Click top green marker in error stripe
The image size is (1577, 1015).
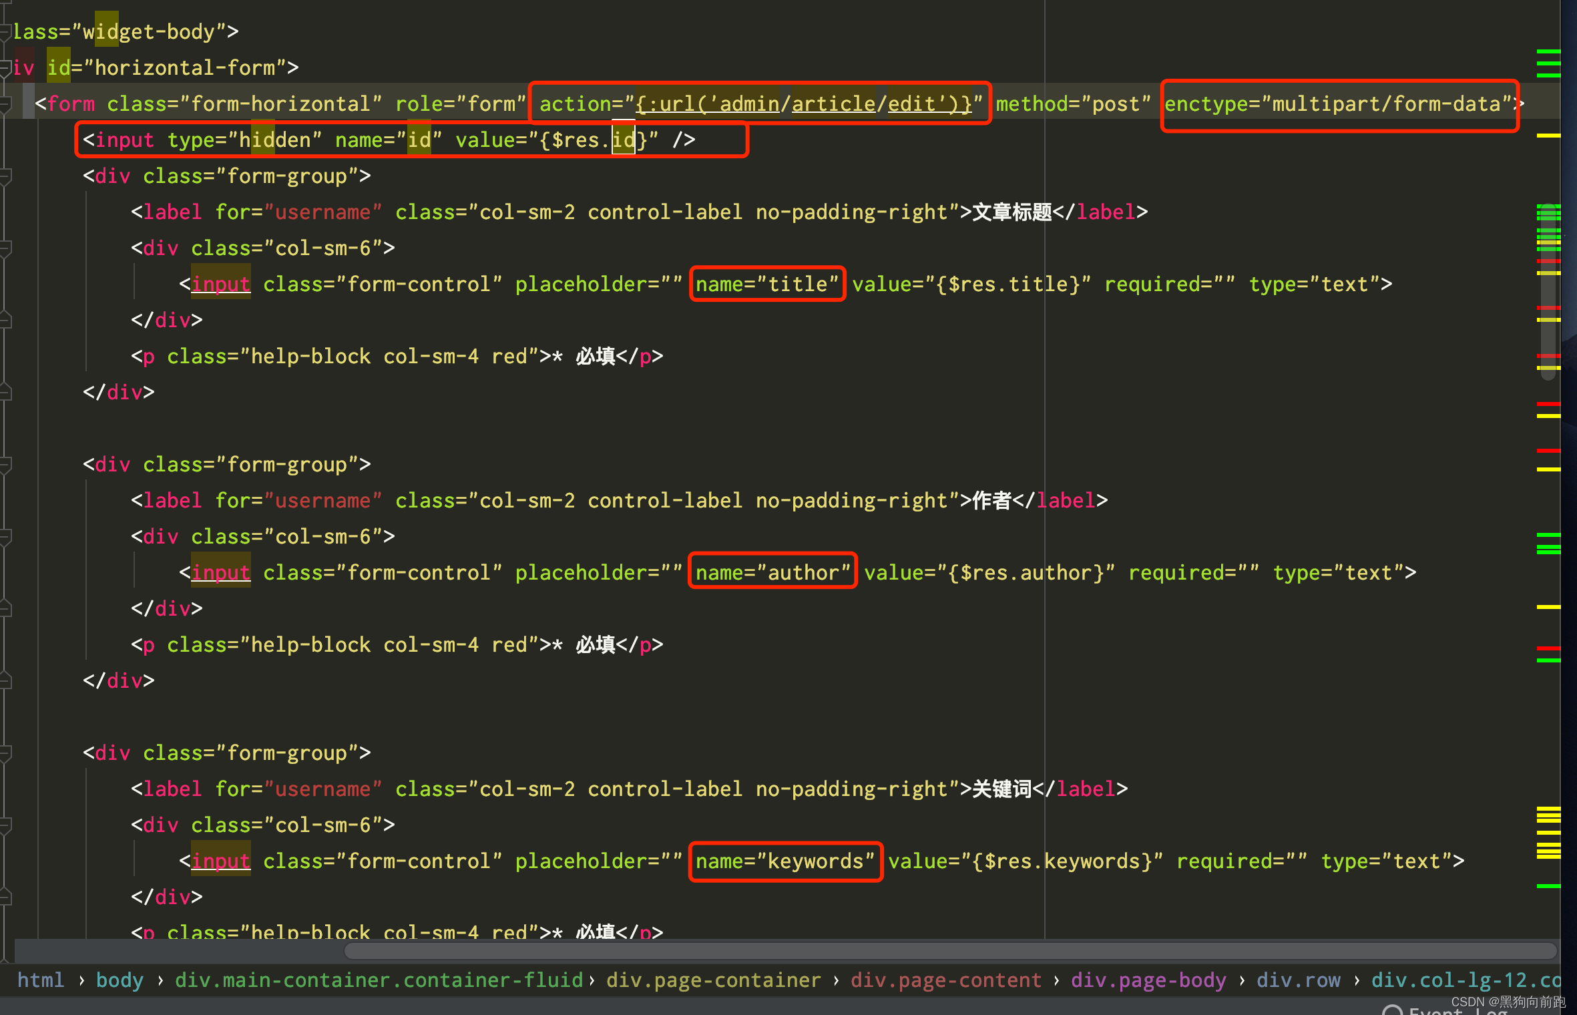pyautogui.click(x=1548, y=51)
